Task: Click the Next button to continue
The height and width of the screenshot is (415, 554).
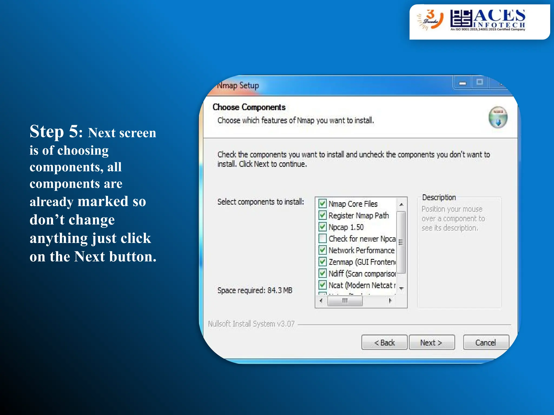Action: tap(431, 343)
